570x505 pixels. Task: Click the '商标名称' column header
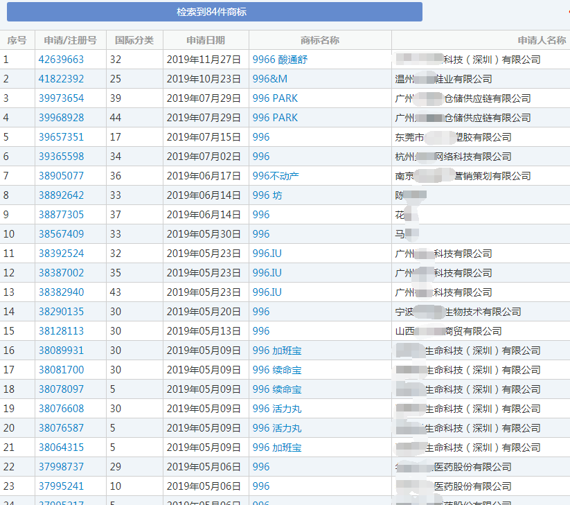(x=320, y=40)
